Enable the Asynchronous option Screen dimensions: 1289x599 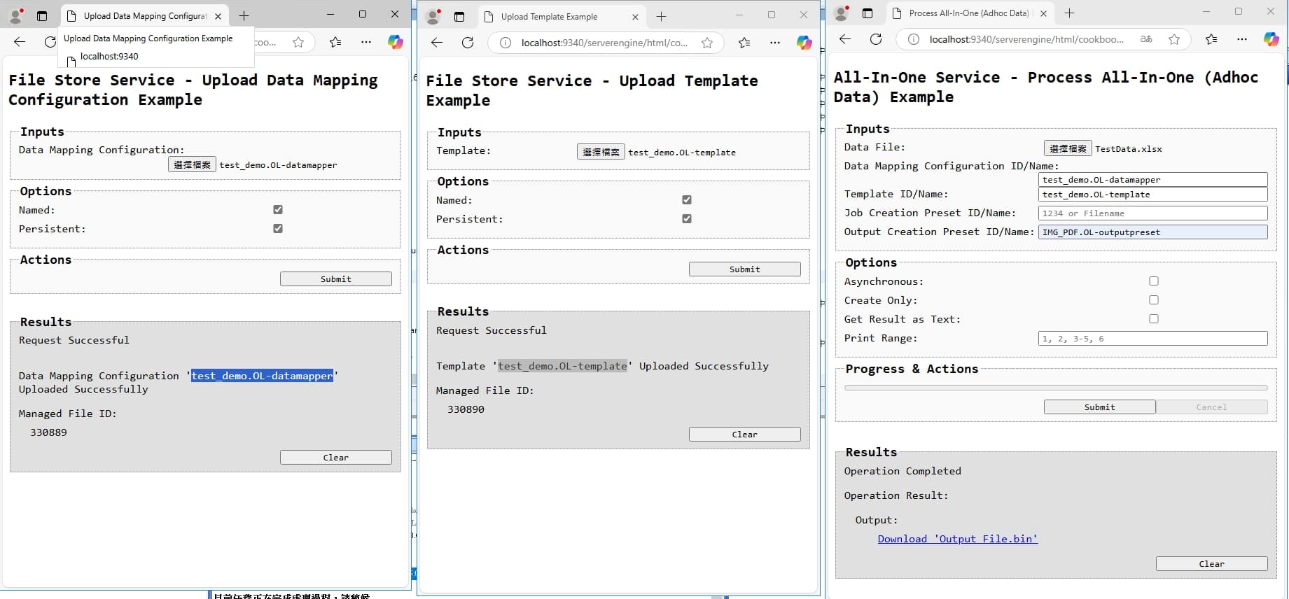point(1154,281)
